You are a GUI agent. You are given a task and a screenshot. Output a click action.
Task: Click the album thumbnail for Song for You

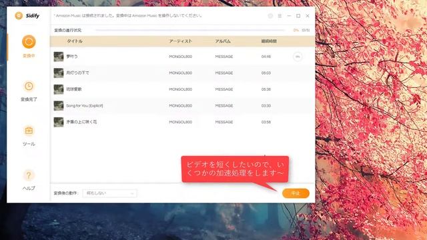[x=59, y=105]
